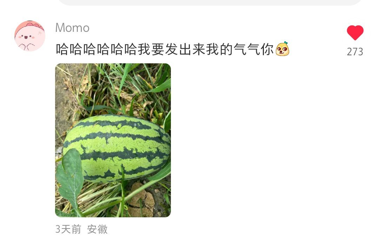This screenshot has width=379, height=246.
Task: Open the watermelon photo attachment
Action: coord(113,140)
